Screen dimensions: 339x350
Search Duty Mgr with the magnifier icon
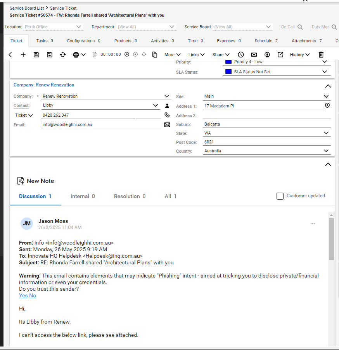pos(334,27)
